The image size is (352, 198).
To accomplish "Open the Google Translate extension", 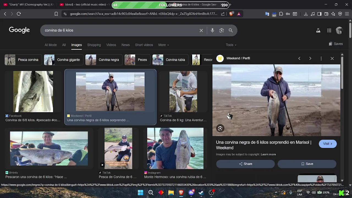I will pos(267,14).
